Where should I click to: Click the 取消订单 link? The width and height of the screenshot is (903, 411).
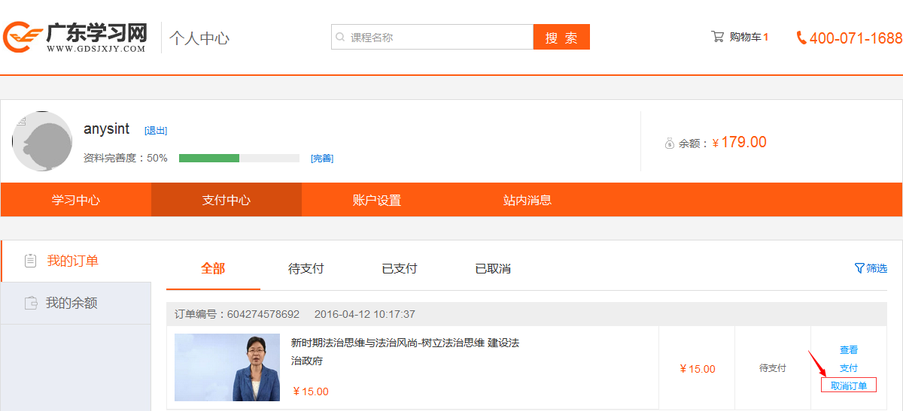[848, 386]
